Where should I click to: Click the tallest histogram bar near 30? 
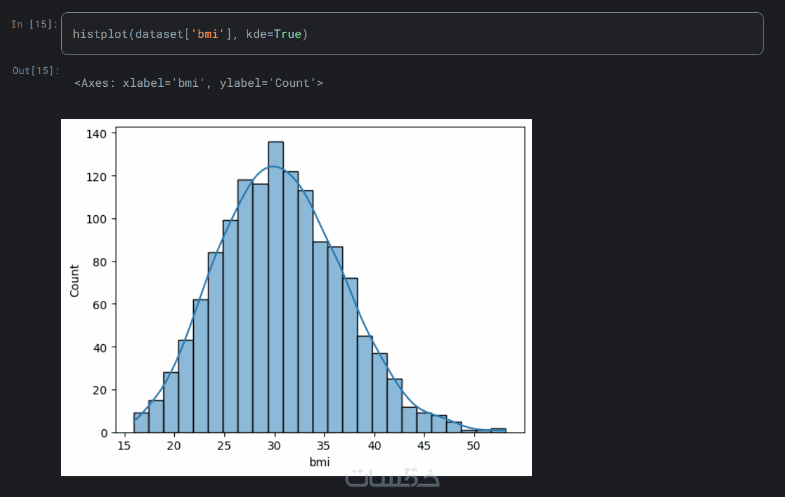[x=276, y=287]
